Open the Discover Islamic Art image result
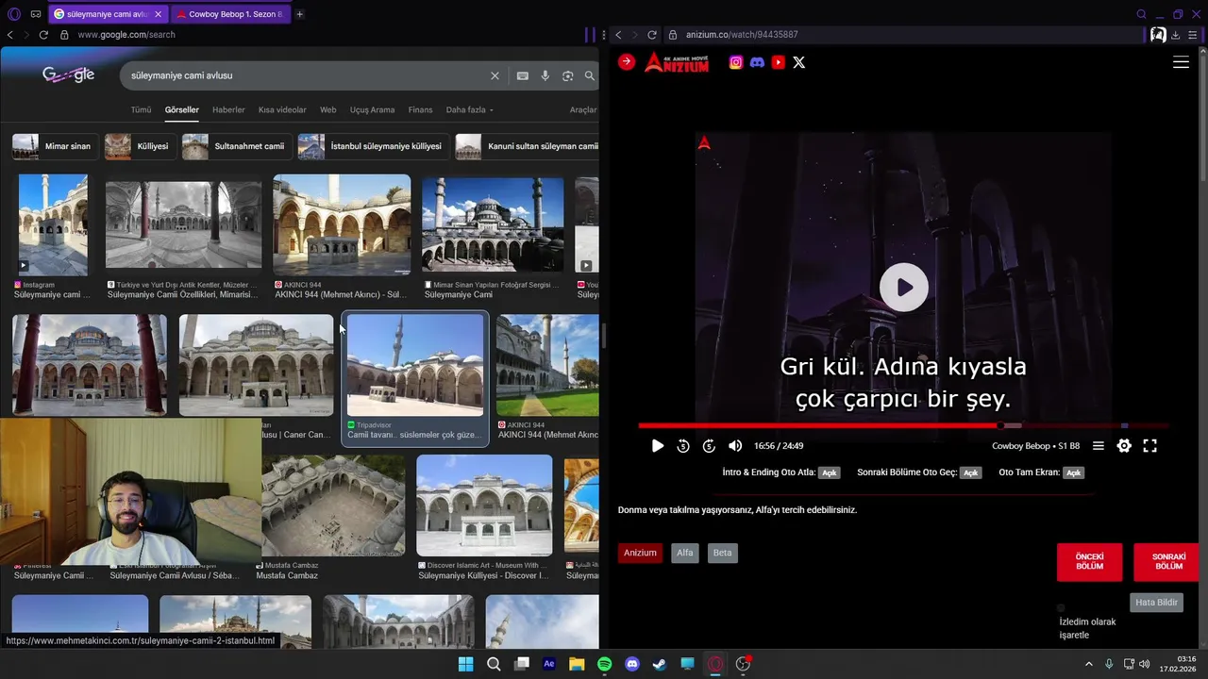The width and height of the screenshot is (1208, 679). (x=484, y=505)
